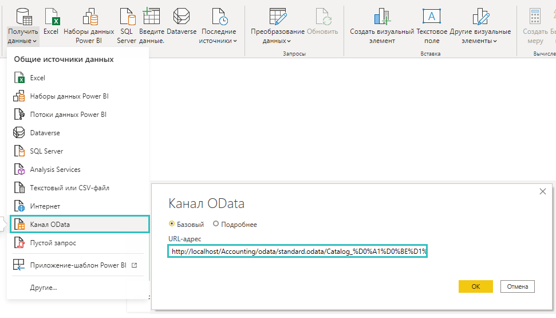Open Другие визуальные элементы icon
This screenshot has height=318, width=556.
tap(480, 17)
